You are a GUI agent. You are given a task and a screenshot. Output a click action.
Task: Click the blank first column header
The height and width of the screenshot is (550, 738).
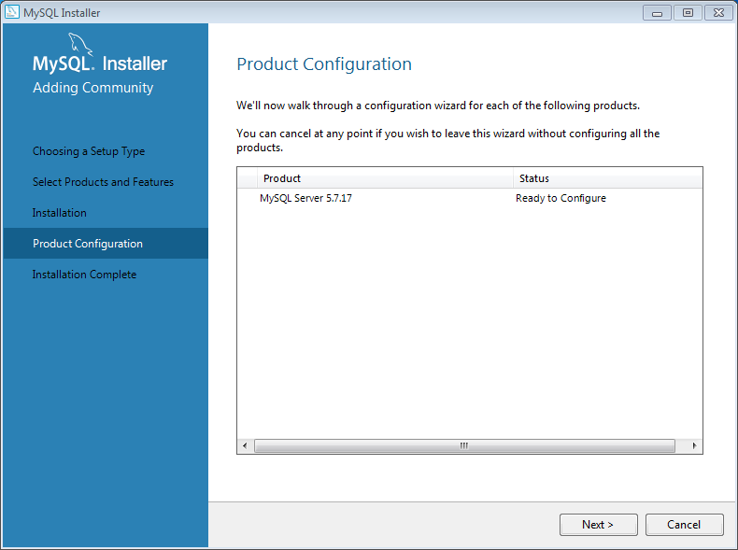[248, 178]
